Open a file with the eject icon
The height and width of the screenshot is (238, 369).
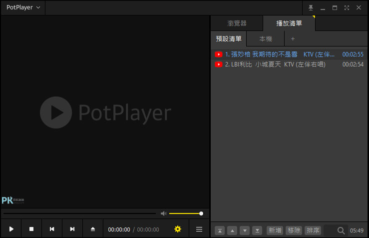(93, 229)
